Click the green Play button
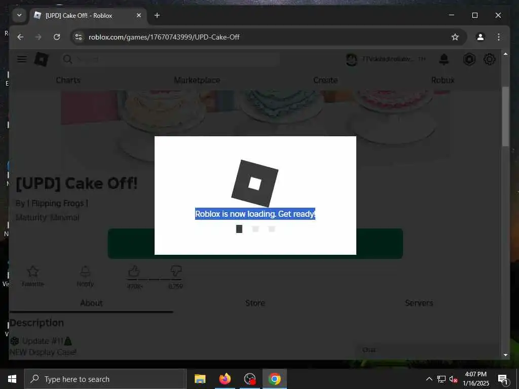 pos(255,244)
